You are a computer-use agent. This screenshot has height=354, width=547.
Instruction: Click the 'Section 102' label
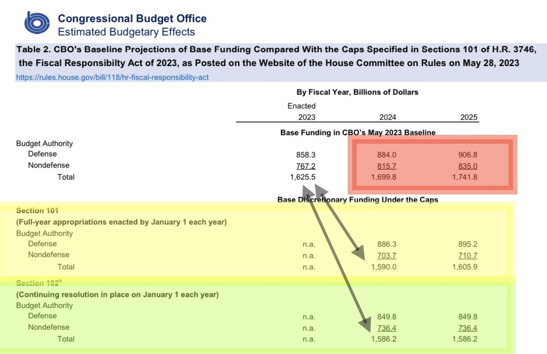click(x=39, y=283)
